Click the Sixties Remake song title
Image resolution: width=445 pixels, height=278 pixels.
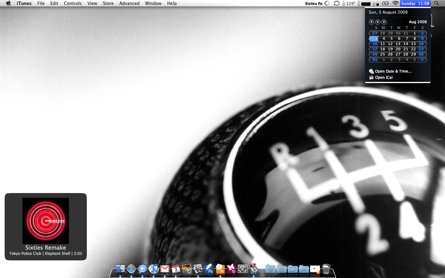(45, 248)
